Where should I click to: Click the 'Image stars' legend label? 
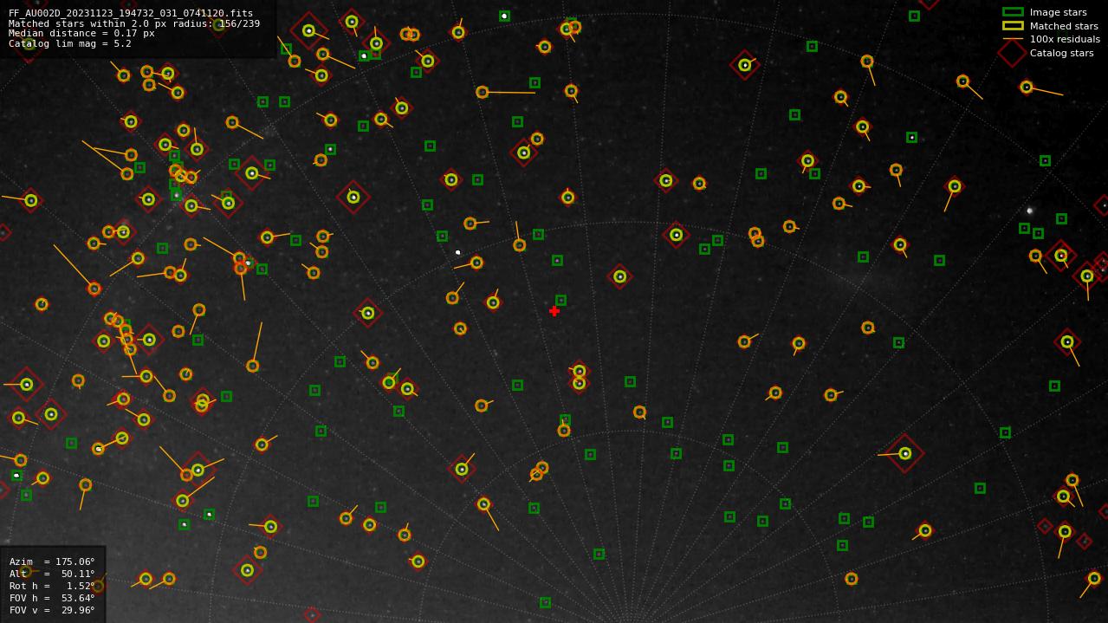pos(1058,12)
